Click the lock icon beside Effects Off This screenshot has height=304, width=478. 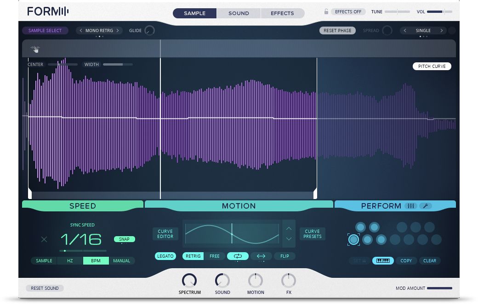coord(326,12)
